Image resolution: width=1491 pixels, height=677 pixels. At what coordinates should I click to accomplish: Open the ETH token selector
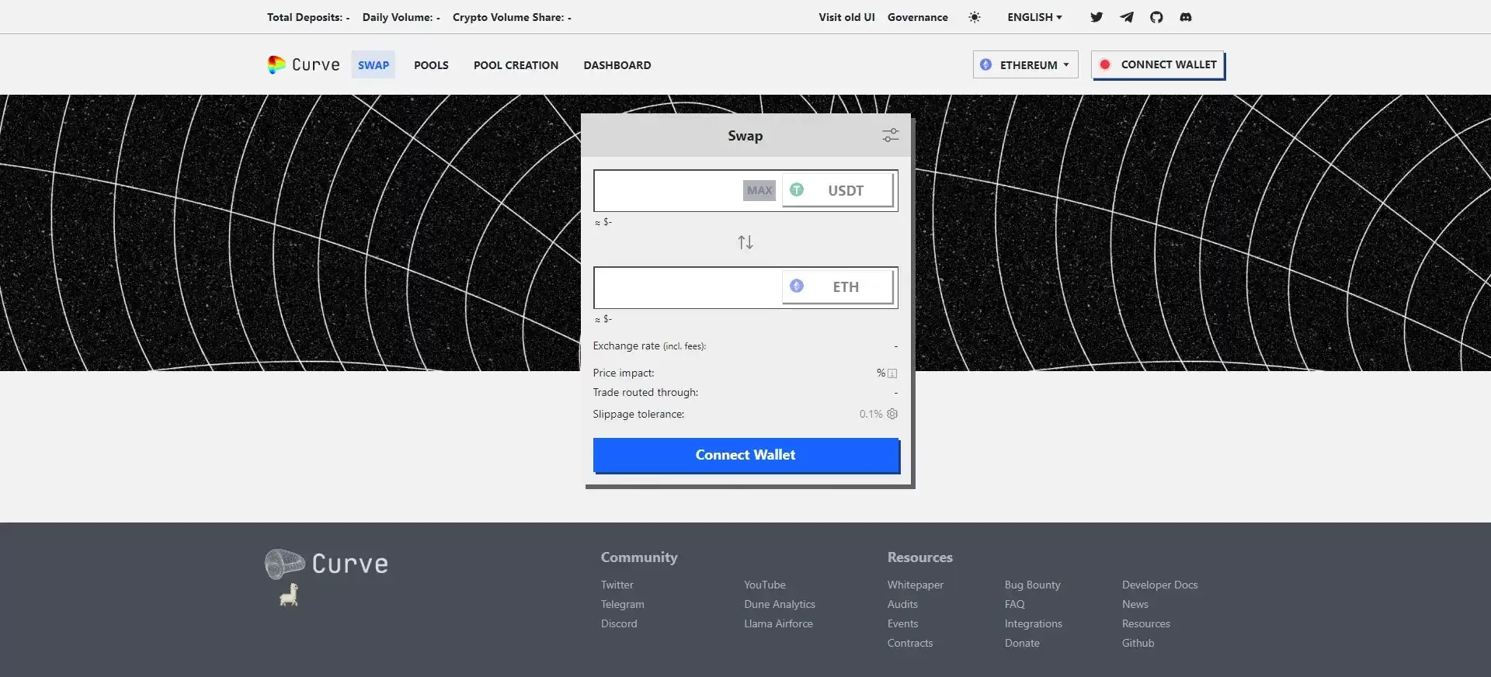point(837,287)
